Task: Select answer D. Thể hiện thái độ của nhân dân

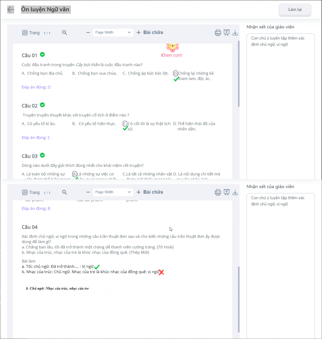Action: point(194,126)
